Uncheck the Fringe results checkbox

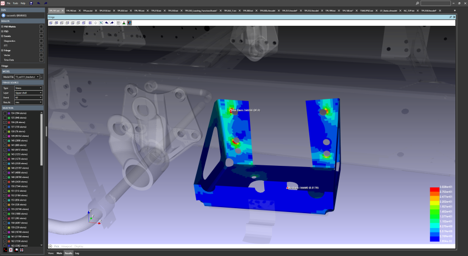tap(41, 51)
